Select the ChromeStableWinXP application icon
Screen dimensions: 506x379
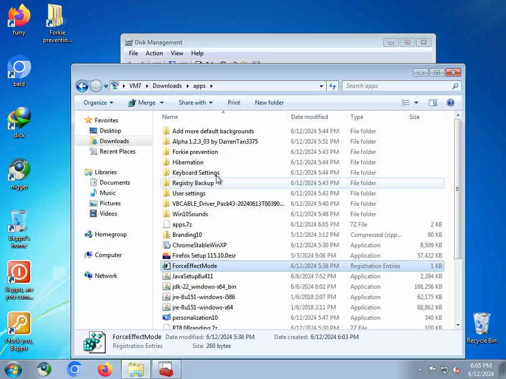click(166, 245)
